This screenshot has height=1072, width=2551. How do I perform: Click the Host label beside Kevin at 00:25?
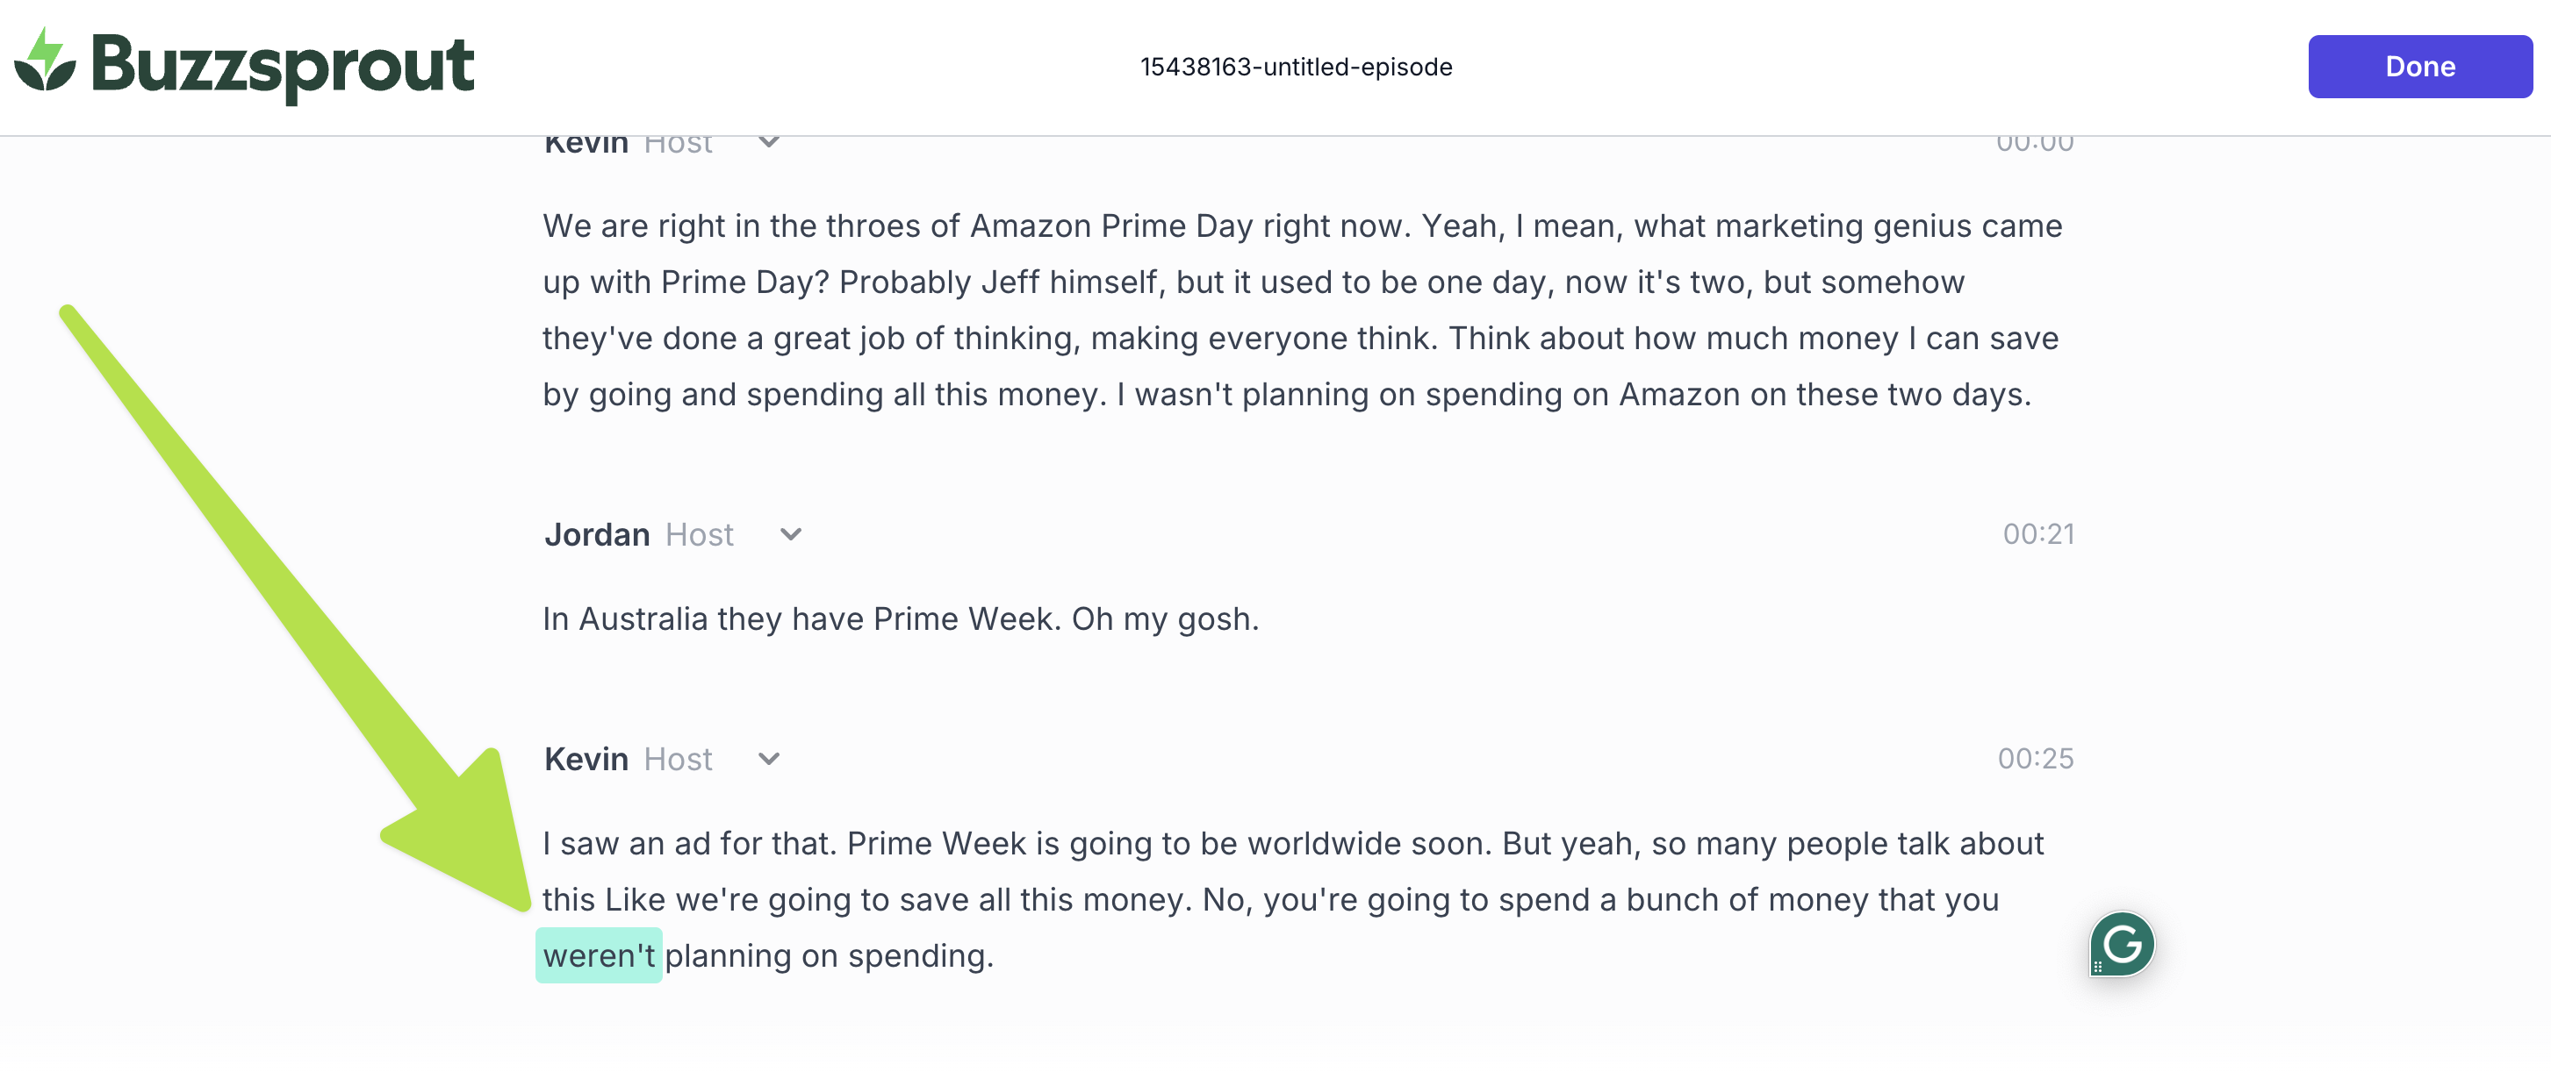pos(678,759)
